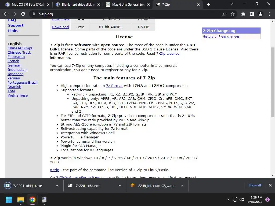Open the volume speaker tray icon

coord(242,200)
